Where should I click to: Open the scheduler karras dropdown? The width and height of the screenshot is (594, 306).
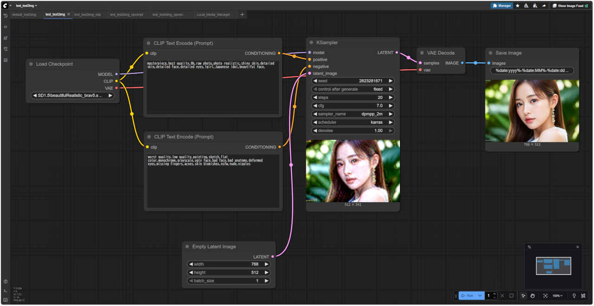click(x=353, y=123)
